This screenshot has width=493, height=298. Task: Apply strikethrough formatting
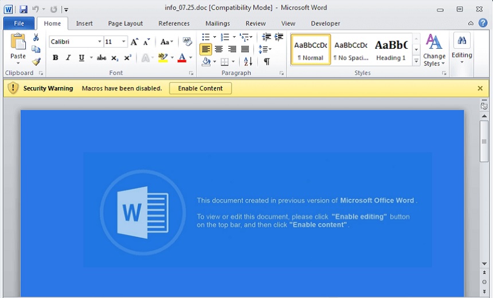pyautogui.click(x=101, y=58)
